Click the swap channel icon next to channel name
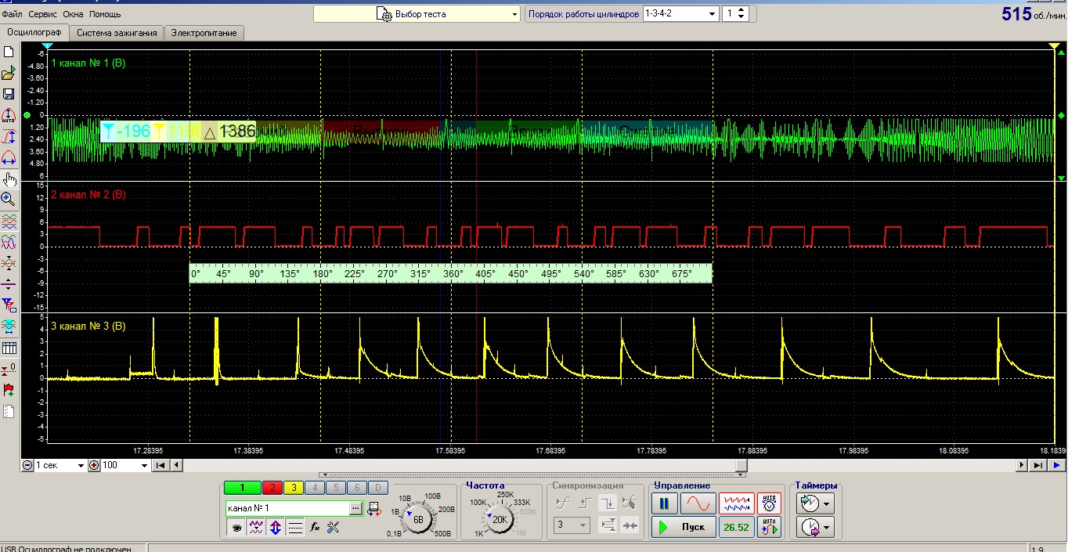The height and width of the screenshot is (552, 1068). pyautogui.click(x=373, y=509)
